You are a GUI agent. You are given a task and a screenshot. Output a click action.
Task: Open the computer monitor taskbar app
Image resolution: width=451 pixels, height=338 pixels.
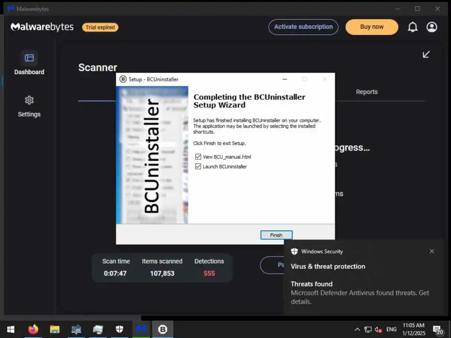pyautogui.click(x=76, y=329)
